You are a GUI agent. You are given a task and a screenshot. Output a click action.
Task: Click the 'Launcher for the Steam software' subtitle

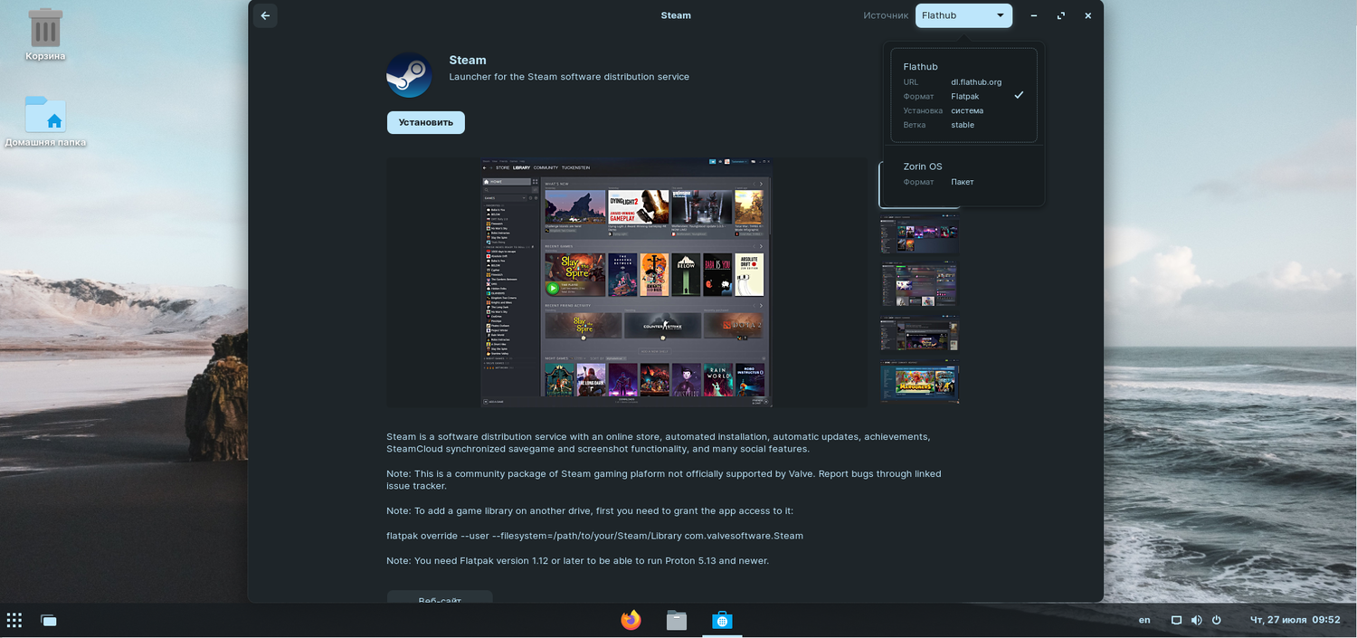(x=569, y=77)
